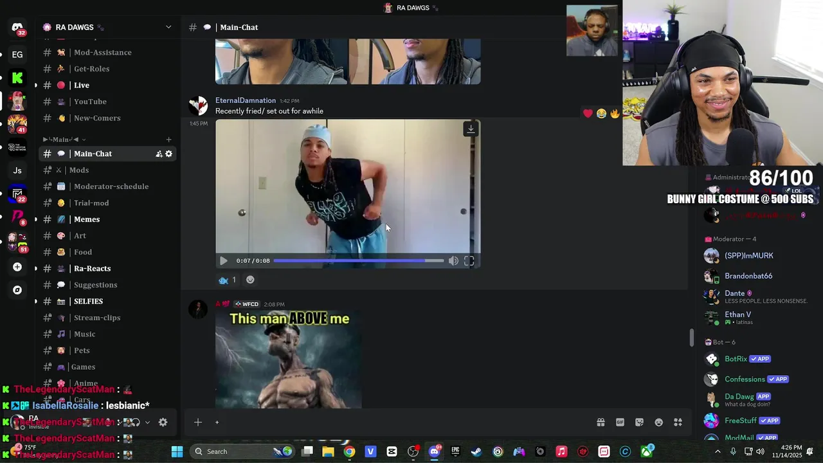The width and height of the screenshot is (823, 463).
Task: Add heart quick reaction on message
Action: (x=588, y=113)
